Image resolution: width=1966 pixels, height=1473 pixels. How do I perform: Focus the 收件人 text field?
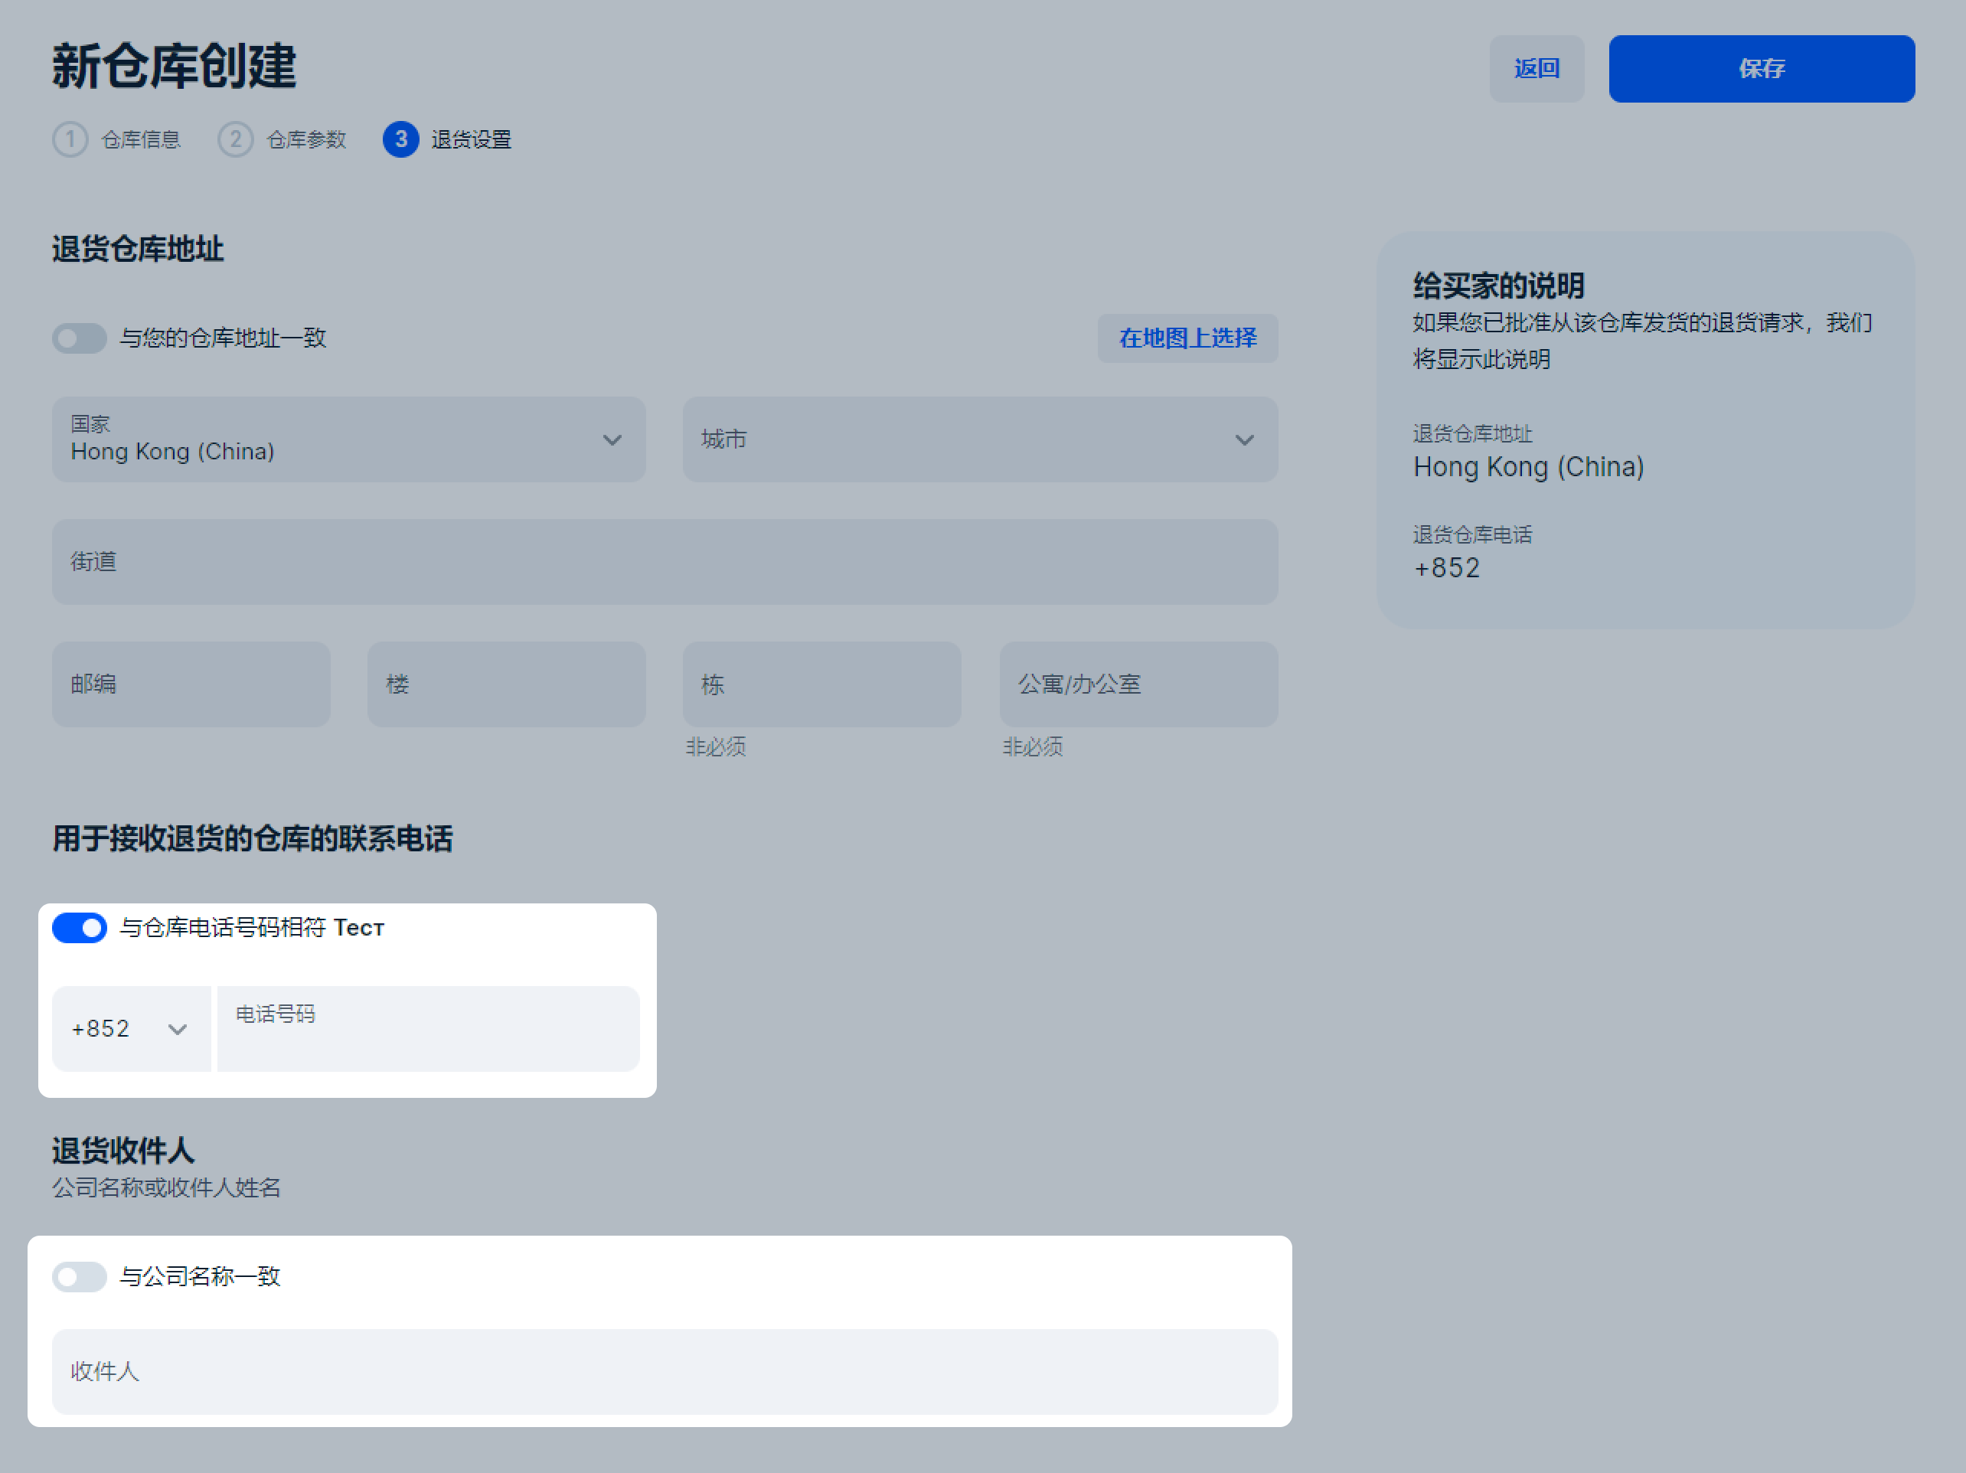coord(665,1370)
